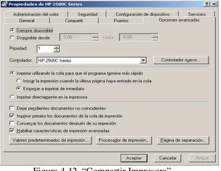This screenshot has width=221, height=171.
Task: Open the Configuración de dispositivo tab
Action: tap(142, 14)
